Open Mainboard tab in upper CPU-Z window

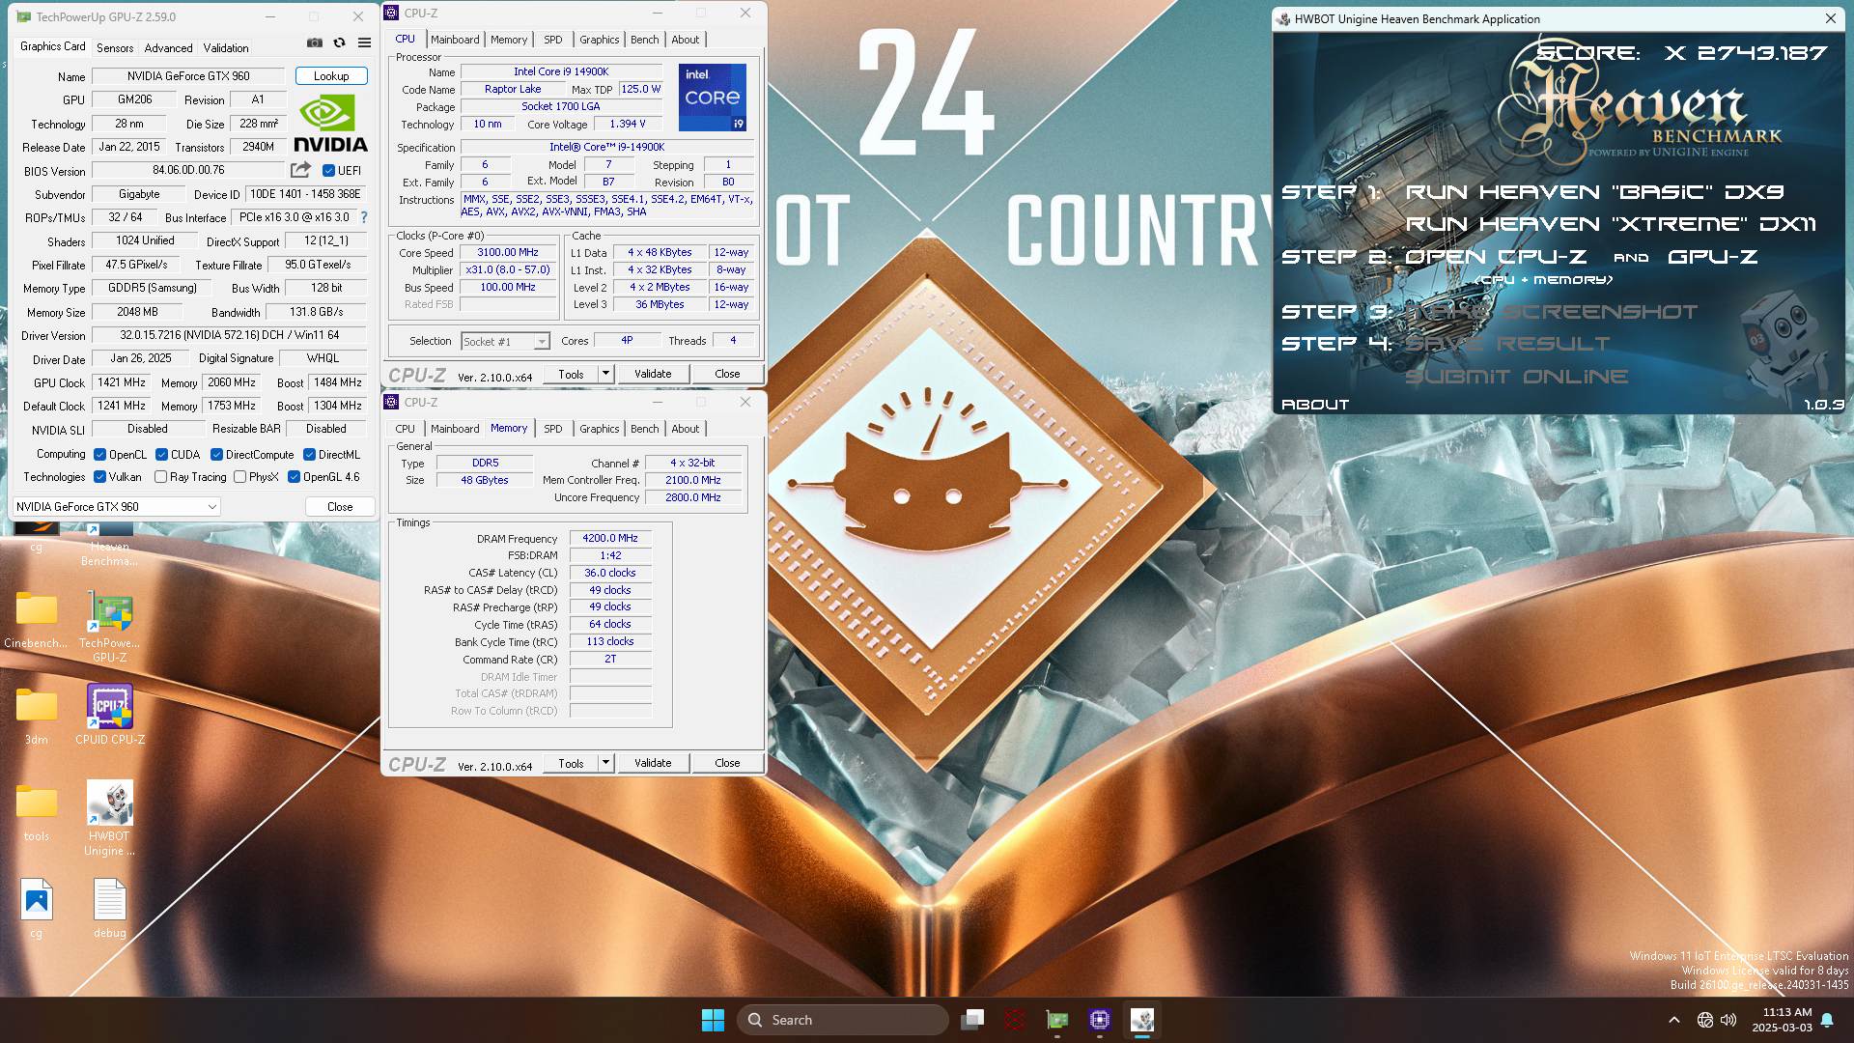pos(455,40)
